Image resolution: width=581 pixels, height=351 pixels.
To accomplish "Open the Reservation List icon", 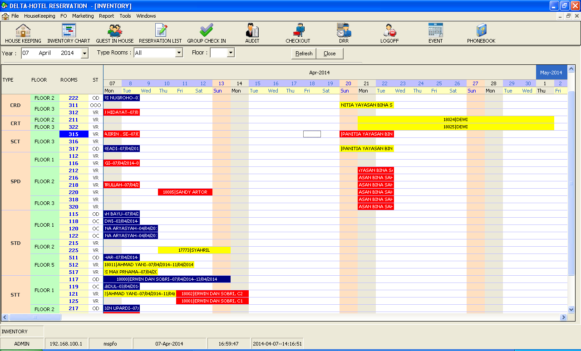I will pyautogui.click(x=160, y=31).
